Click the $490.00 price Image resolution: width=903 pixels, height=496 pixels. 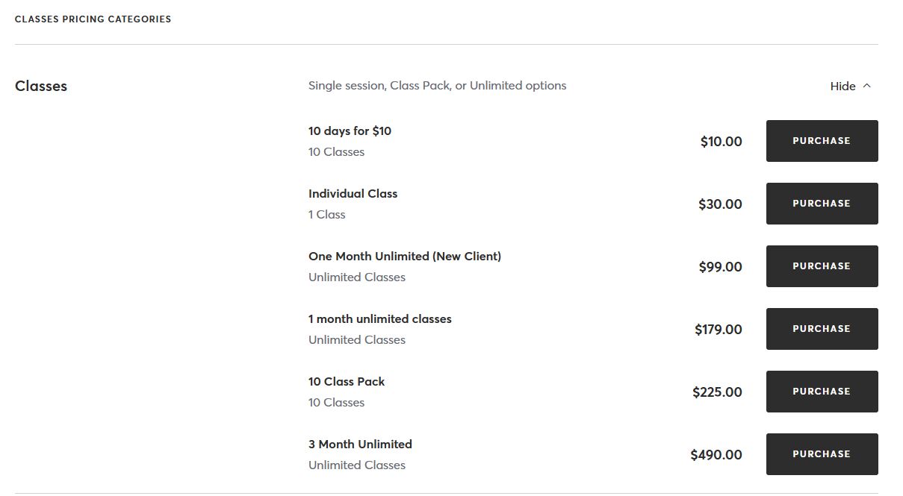coord(716,455)
